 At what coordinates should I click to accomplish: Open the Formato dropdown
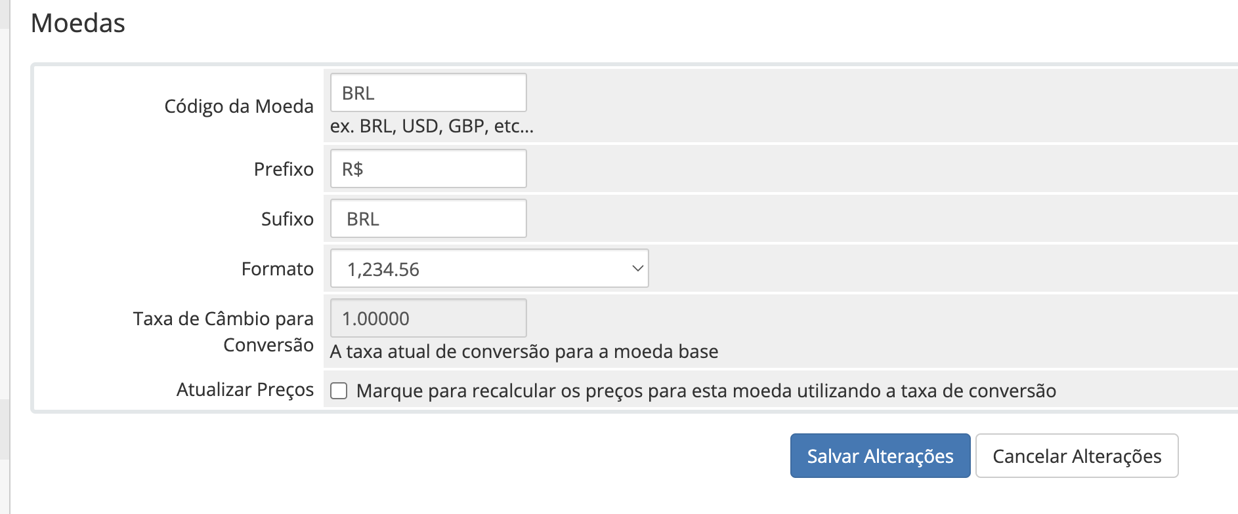click(489, 268)
